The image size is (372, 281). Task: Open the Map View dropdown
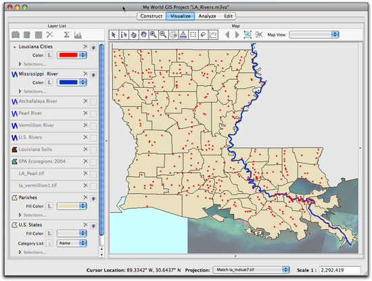click(314, 34)
